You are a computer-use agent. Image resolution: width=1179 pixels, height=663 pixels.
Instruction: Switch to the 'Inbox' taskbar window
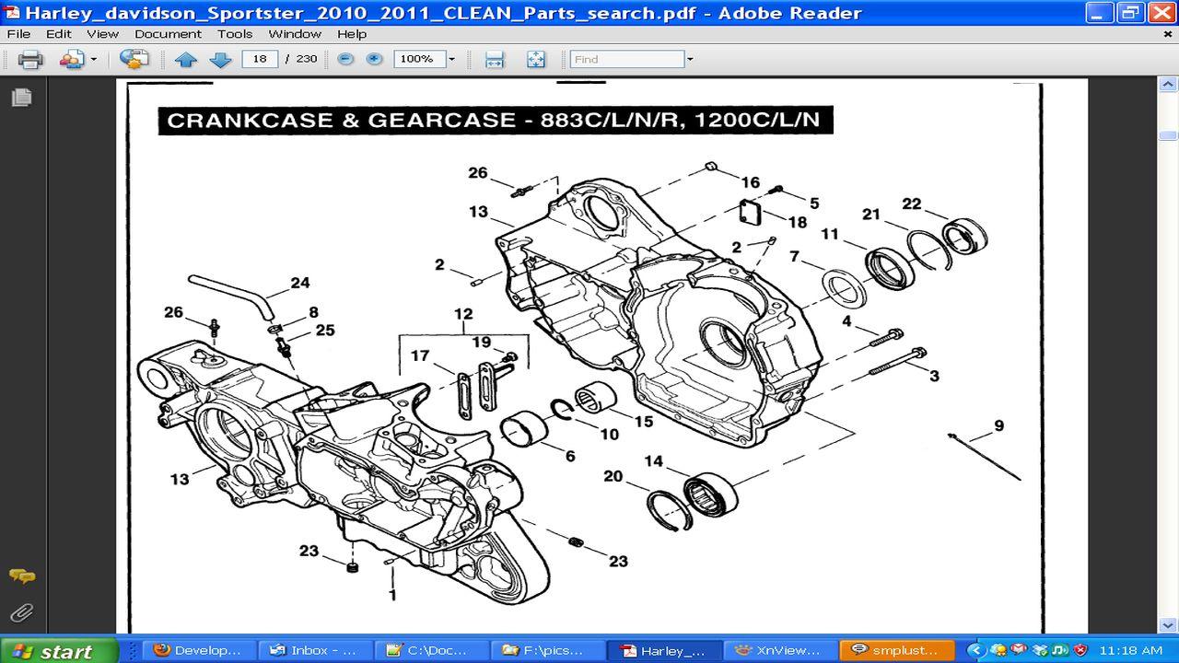click(313, 650)
